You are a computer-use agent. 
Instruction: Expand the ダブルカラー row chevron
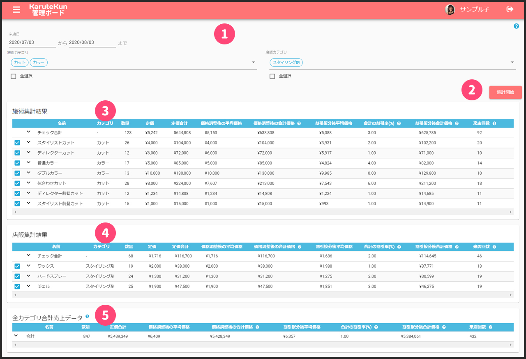coord(29,173)
